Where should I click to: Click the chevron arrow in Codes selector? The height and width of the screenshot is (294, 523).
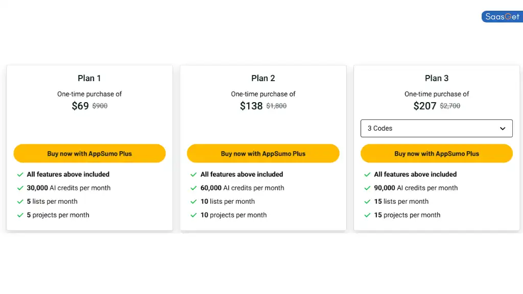coord(503,129)
